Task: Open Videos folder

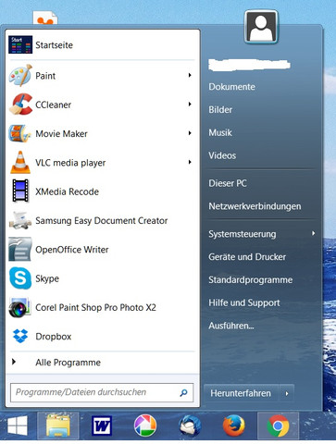Action: click(222, 155)
